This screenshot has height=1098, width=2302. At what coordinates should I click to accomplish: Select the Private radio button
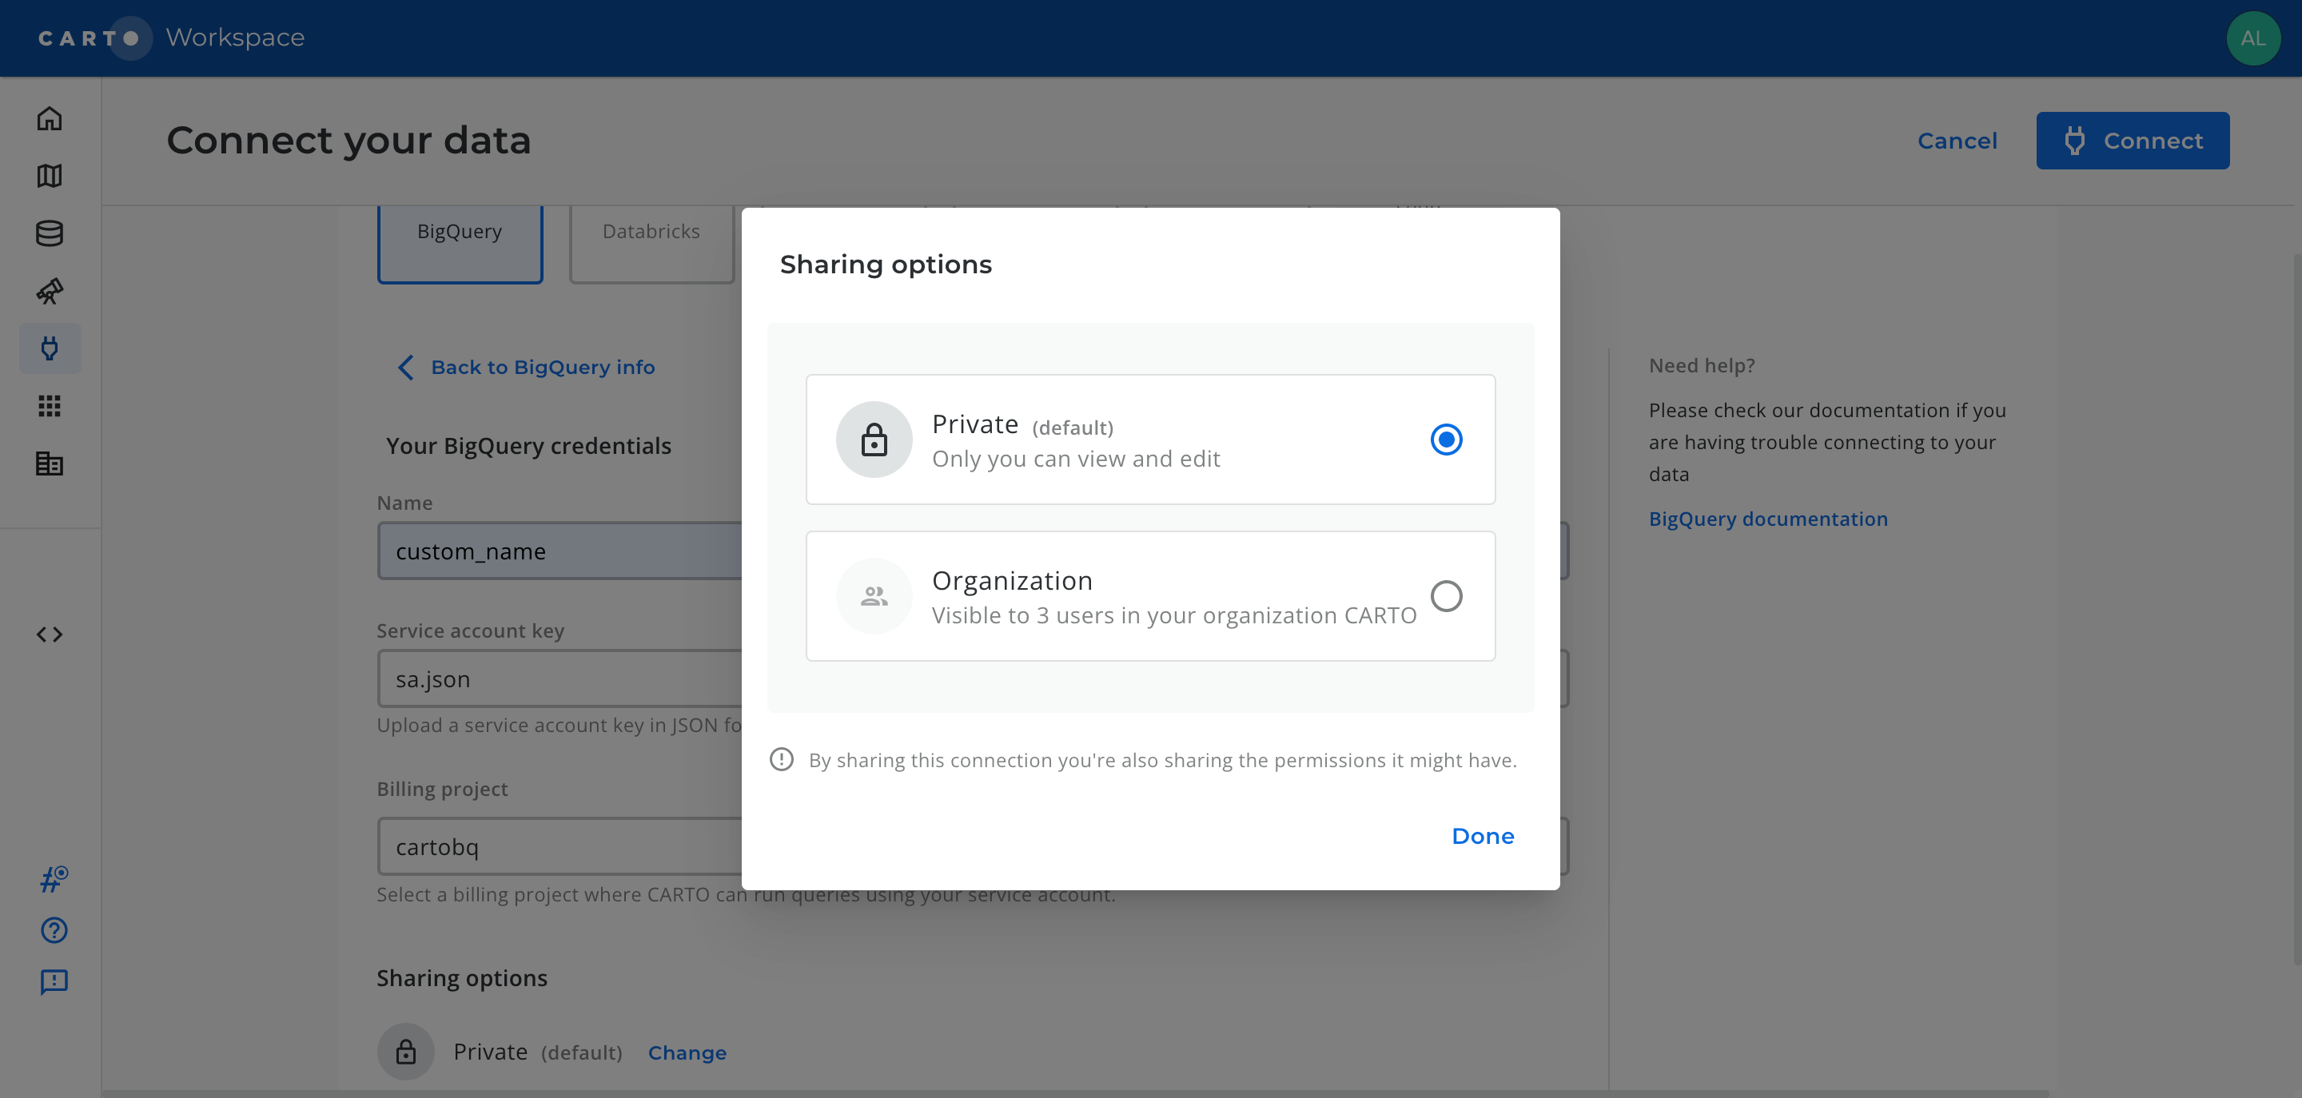click(x=1446, y=440)
